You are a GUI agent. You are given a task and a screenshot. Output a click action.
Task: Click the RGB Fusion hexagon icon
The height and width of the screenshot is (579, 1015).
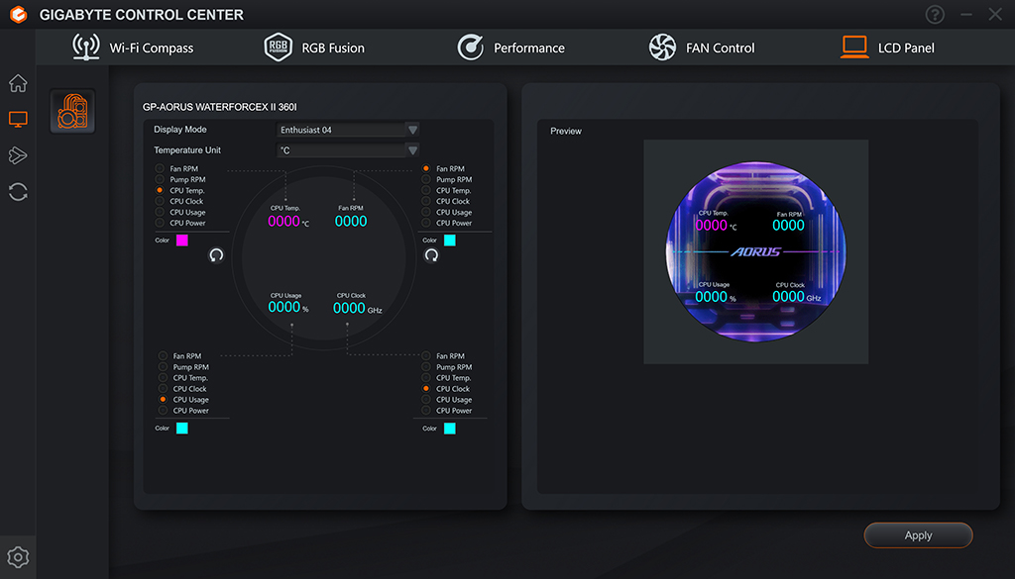tap(279, 48)
